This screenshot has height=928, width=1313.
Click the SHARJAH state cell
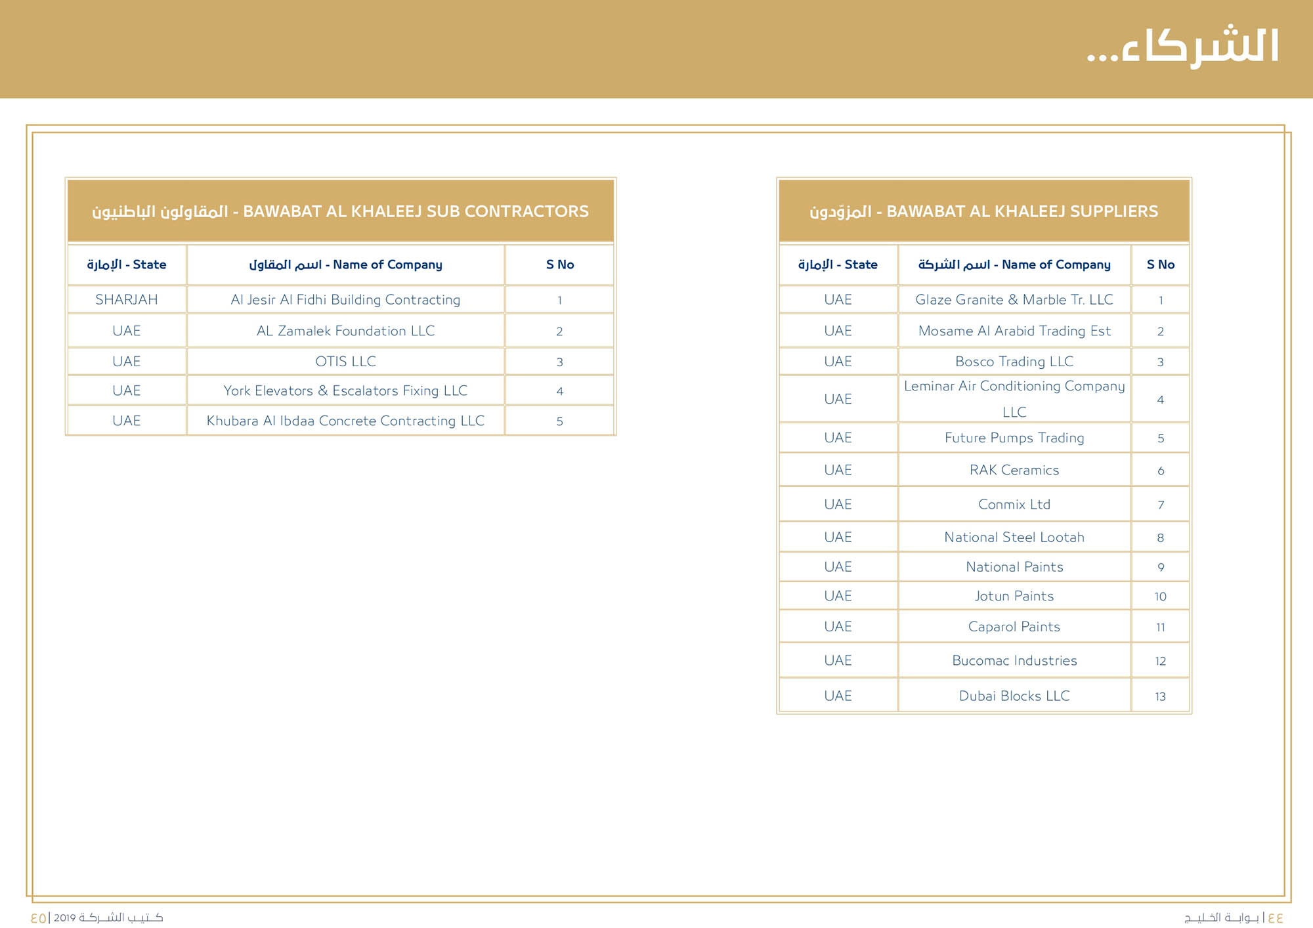pos(127,300)
